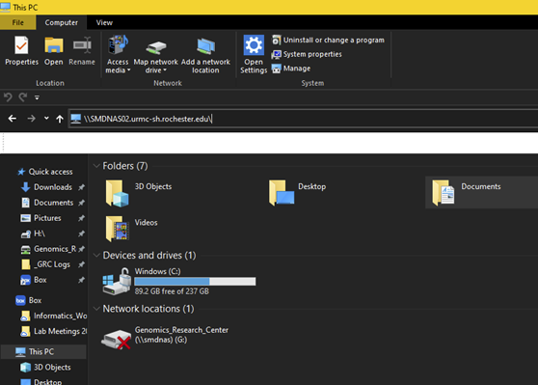Select Quick access in navigation pane
This screenshot has height=385, width=538.
45,172
